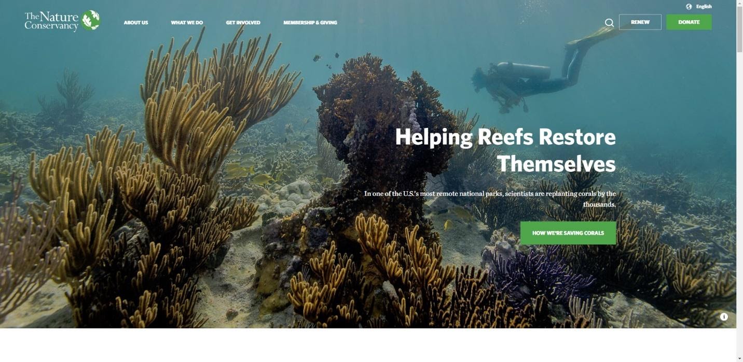The height and width of the screenshot is (362, 743).
Task: Click the scrollbar down arrow
Action: [739, 358]
